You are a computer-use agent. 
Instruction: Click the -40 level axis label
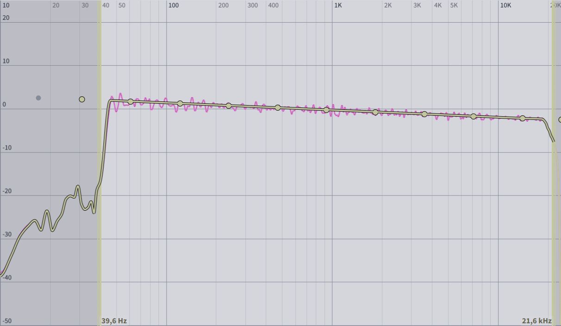click(x=6, y=278)
